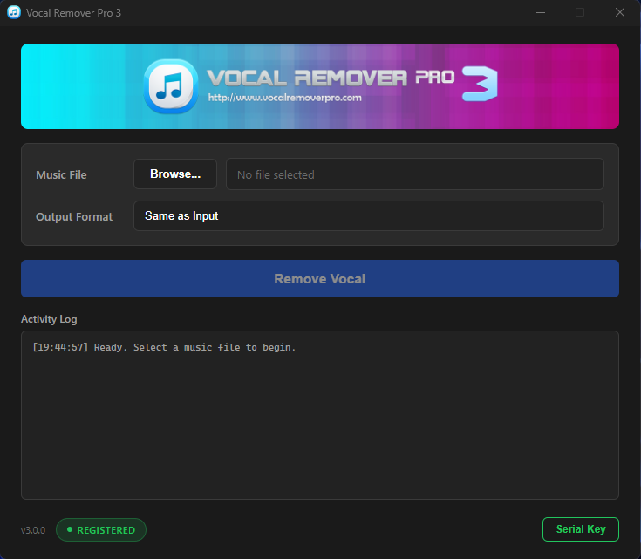This screenshot has height=559, width=641.
Task: Click the large 3 numeral in banner
Action: coord(480,84)
